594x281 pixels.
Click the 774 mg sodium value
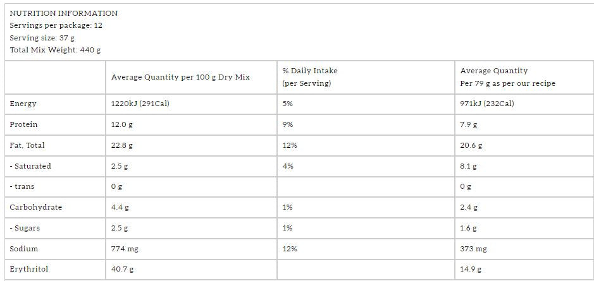125,249
